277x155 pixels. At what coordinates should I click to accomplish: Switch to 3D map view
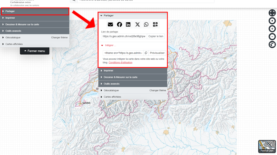coord(272,44)
